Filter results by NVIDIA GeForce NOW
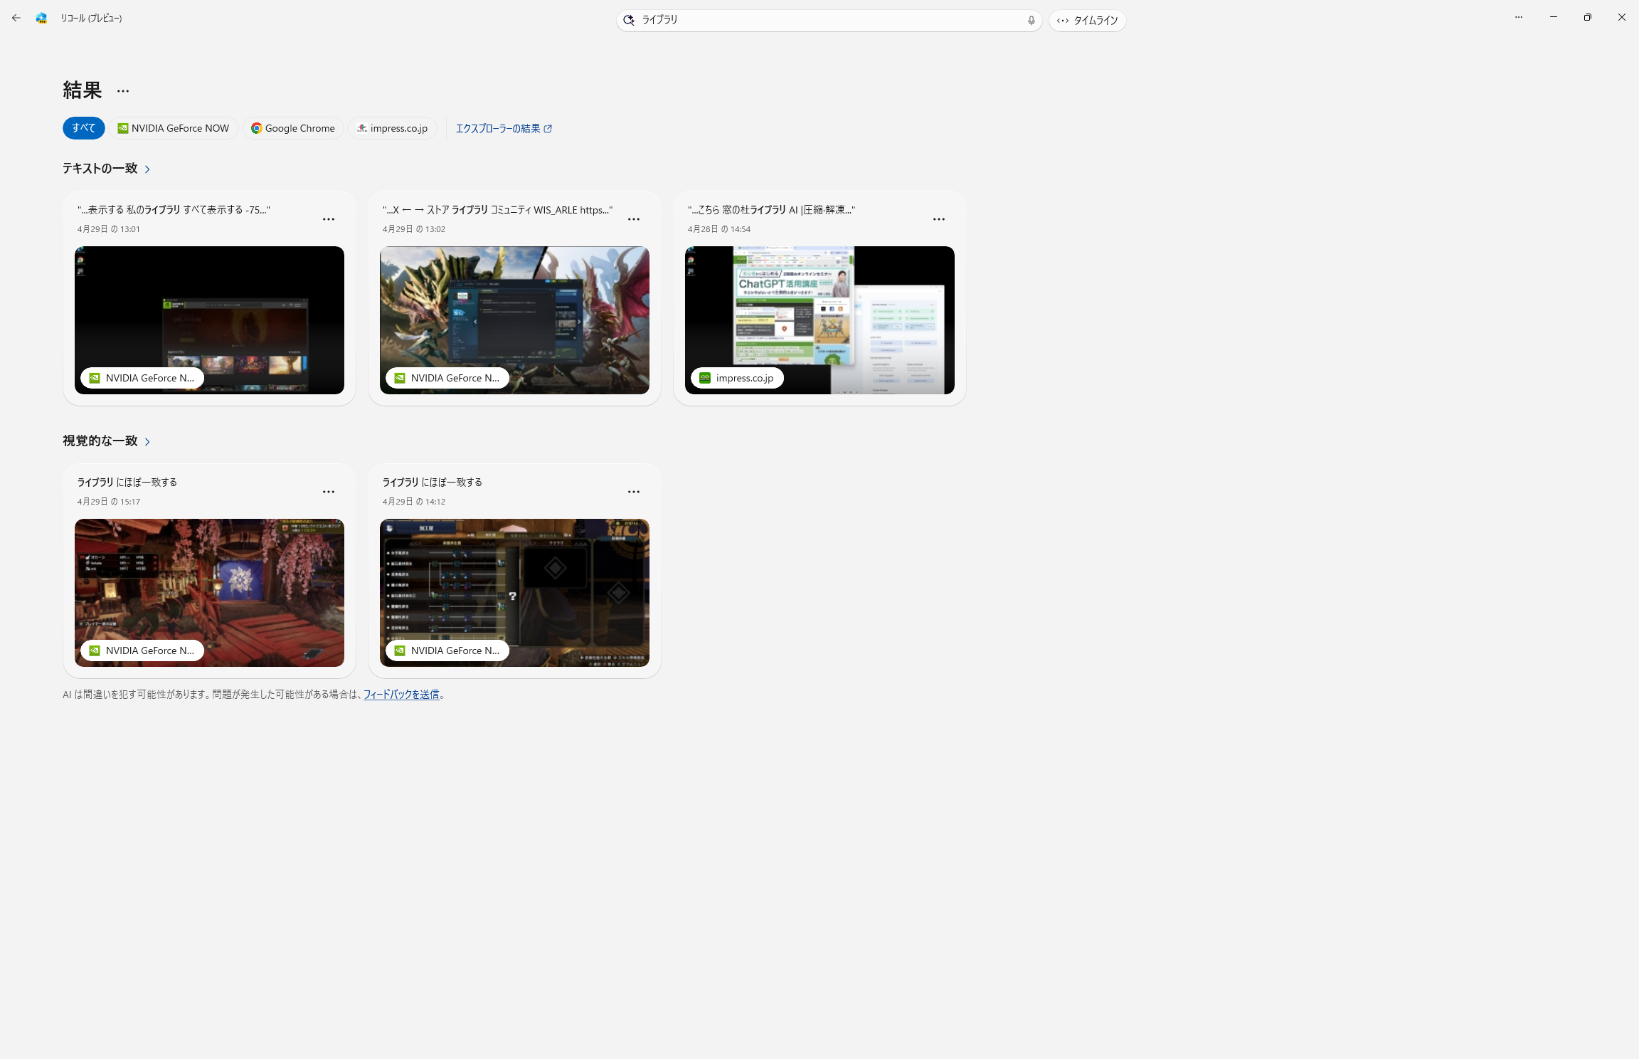Screen dimensions: 1639x1059 (174, 128)
